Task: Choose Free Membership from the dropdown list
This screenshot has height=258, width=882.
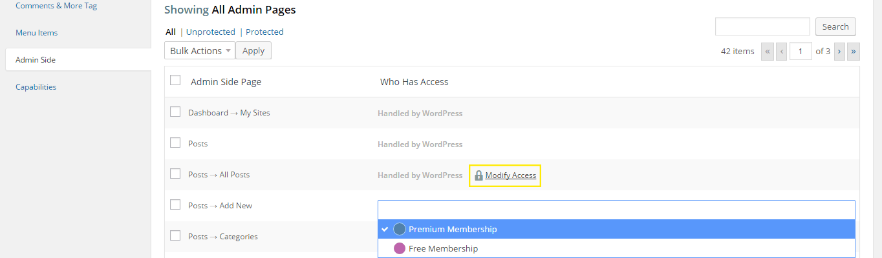Action: tap(444, 248)
